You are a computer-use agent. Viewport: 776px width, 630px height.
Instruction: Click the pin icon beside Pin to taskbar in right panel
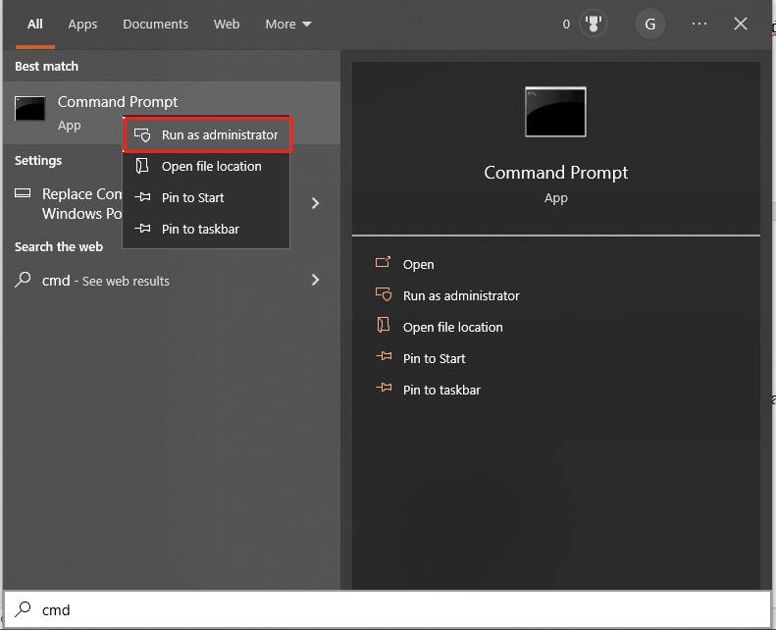(x=384, y=390)
